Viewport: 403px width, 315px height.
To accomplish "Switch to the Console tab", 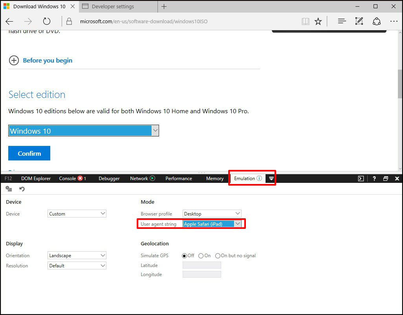I will [67, 179].
